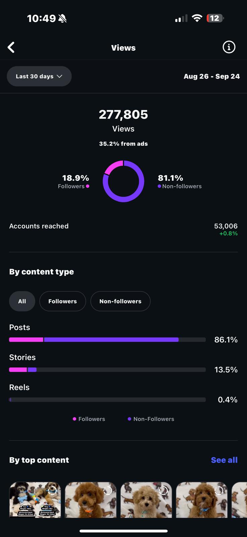Screen dimensions: 247x537
Task: Tap the Reels percentage bar
Action: point(107,400)
